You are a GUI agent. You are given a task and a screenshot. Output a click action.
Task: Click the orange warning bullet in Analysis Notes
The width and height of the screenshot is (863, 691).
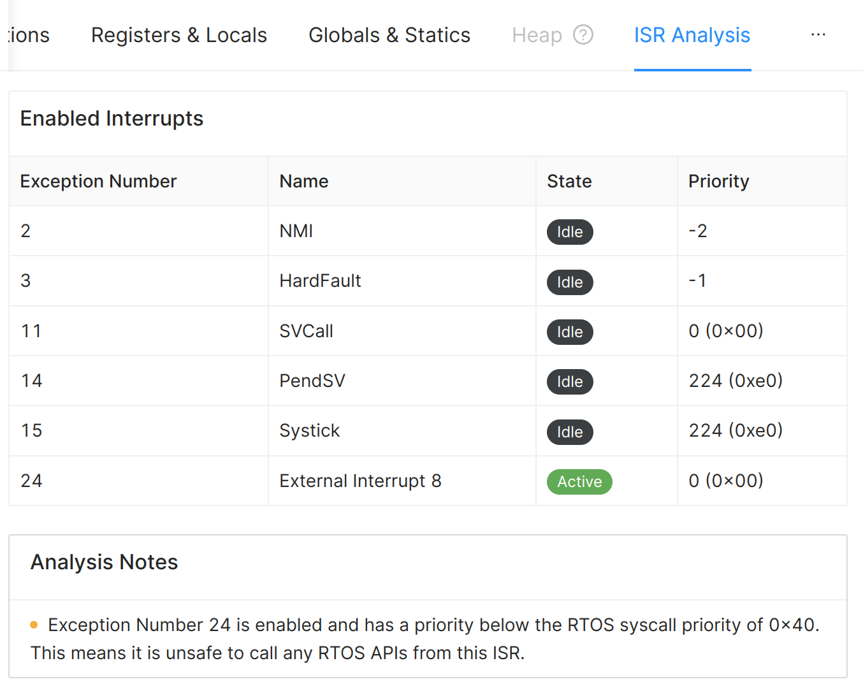click(x=34, y=625)
